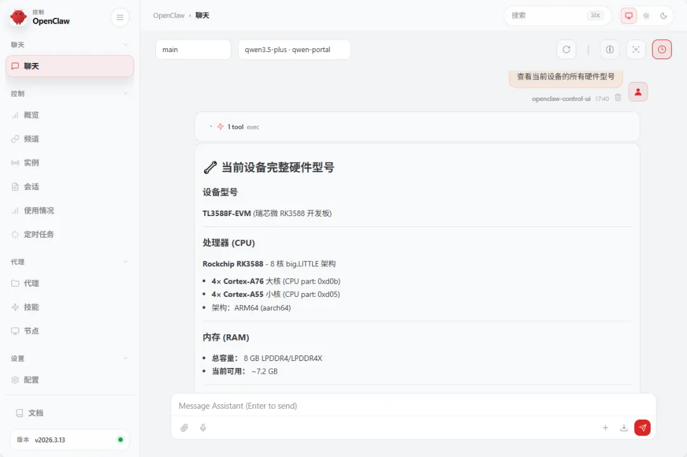Click the plus icon in message bar
687x457 pixels.
tap(605, 428)
